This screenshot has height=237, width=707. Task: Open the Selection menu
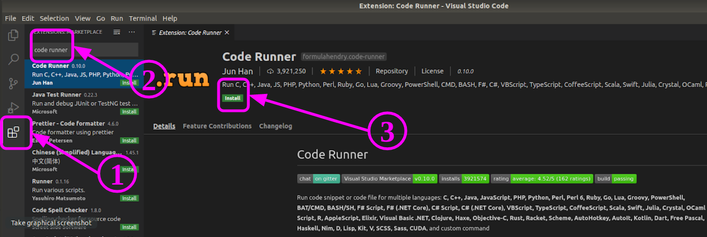click(x=54, y=18)
